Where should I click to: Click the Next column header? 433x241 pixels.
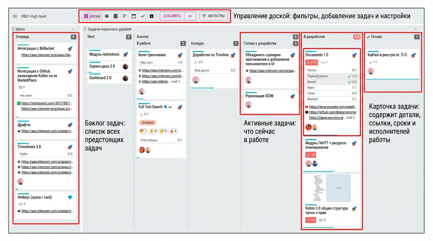coord(91,37)
